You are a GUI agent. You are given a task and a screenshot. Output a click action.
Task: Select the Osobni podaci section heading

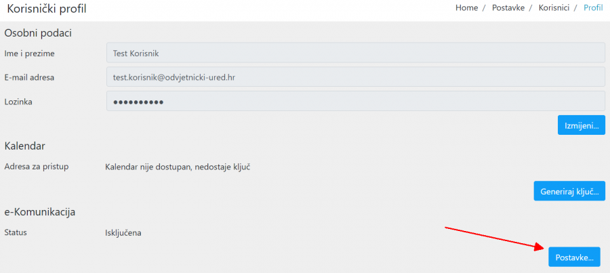[38, 33]
